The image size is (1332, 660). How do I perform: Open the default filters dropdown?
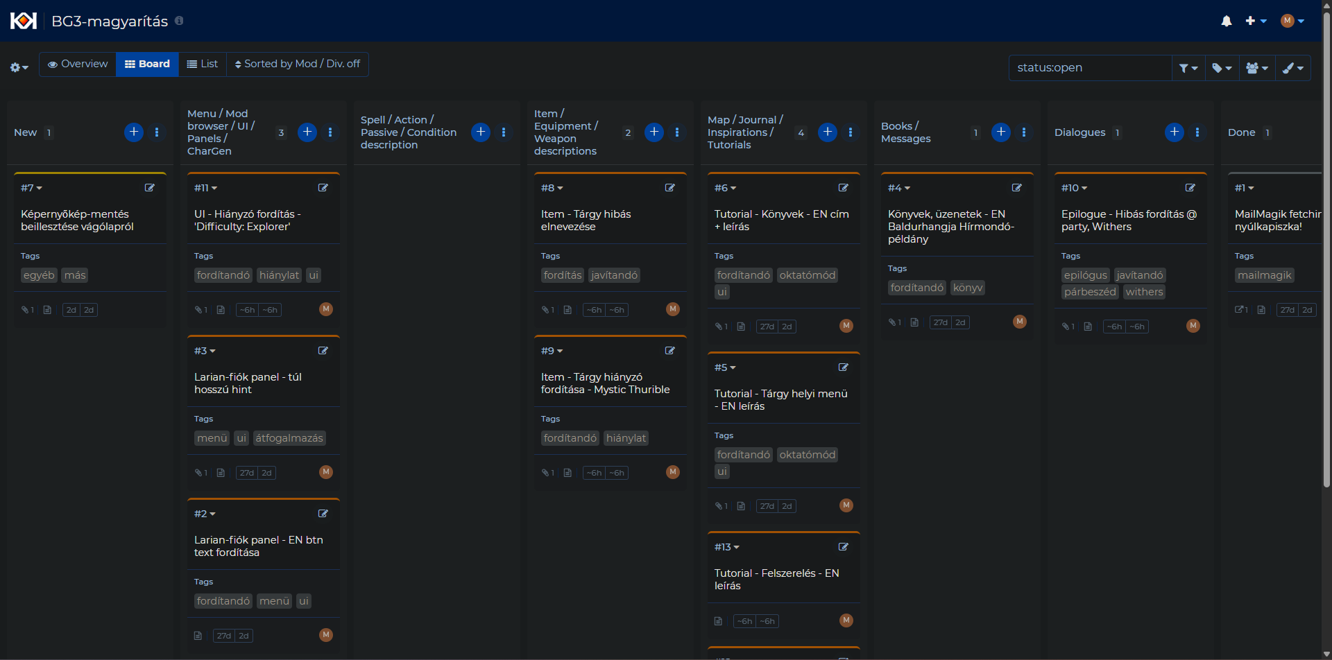(1188, 68)
